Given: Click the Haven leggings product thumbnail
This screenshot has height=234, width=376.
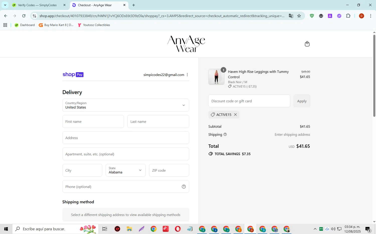Looking at the screenshot, I should point(216,77).
